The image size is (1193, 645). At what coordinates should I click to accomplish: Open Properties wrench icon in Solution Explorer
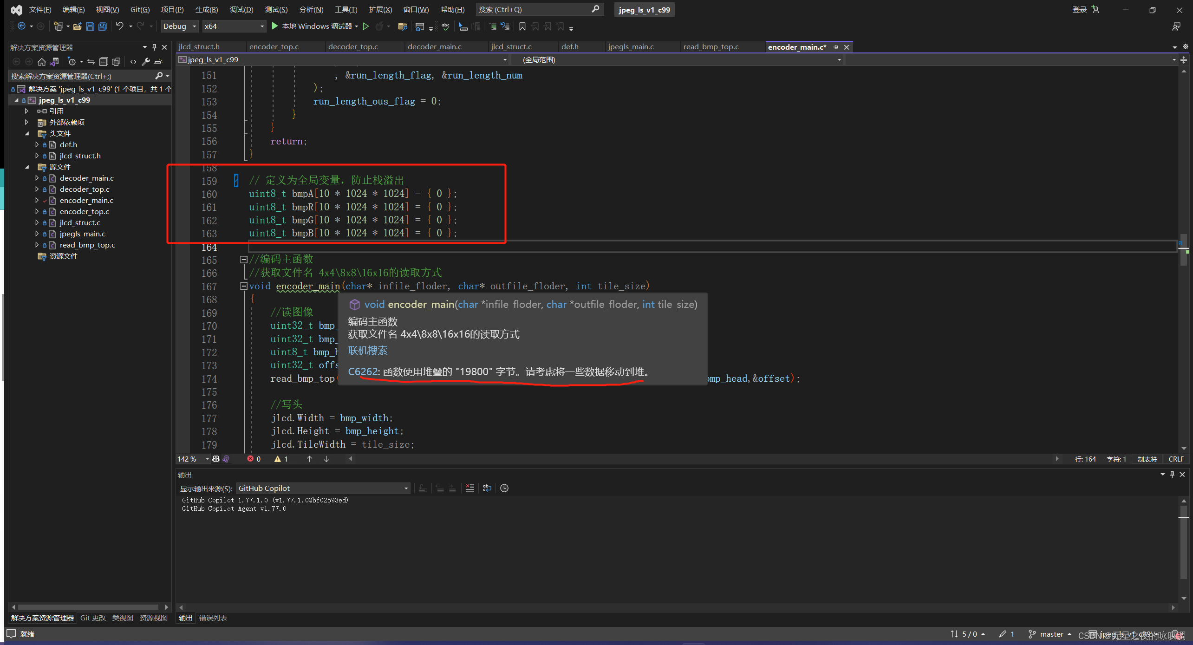click(146, 61)
